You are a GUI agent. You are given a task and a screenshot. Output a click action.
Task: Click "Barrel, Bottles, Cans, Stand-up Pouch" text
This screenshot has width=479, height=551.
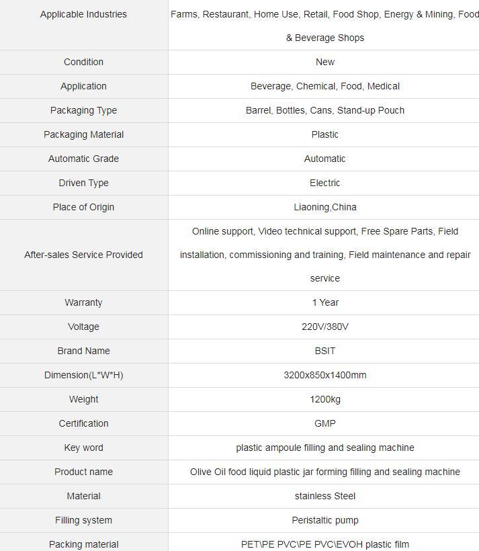(x=324, y=110)
